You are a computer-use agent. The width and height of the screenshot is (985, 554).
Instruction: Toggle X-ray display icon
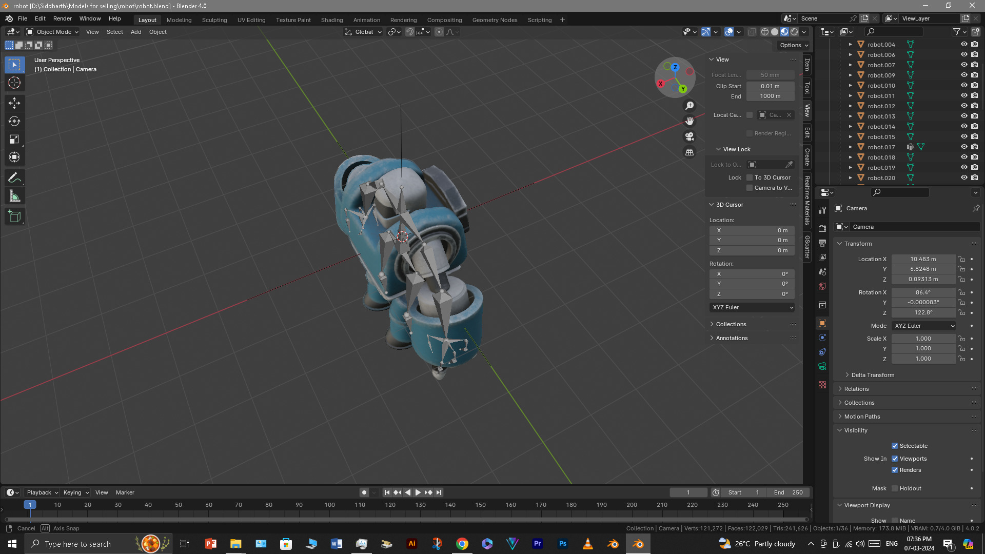[752, 32]
